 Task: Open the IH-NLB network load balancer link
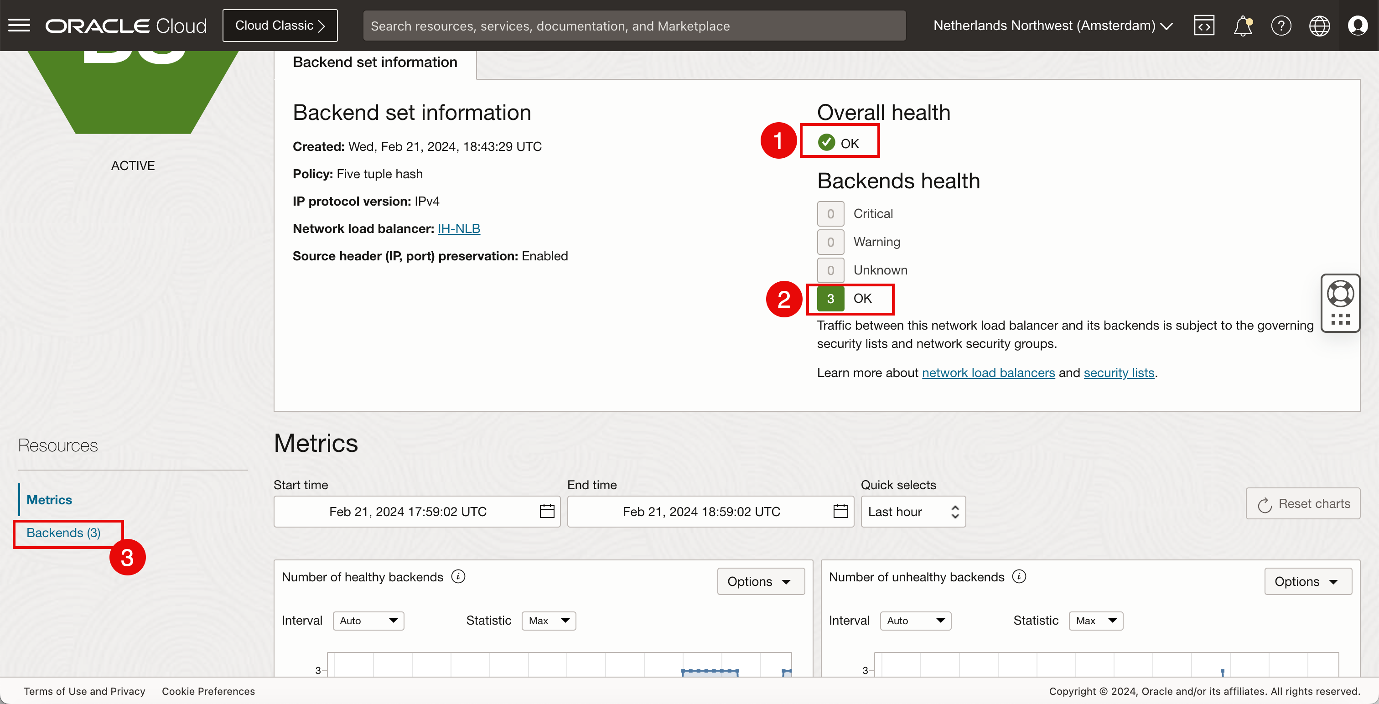459,228
